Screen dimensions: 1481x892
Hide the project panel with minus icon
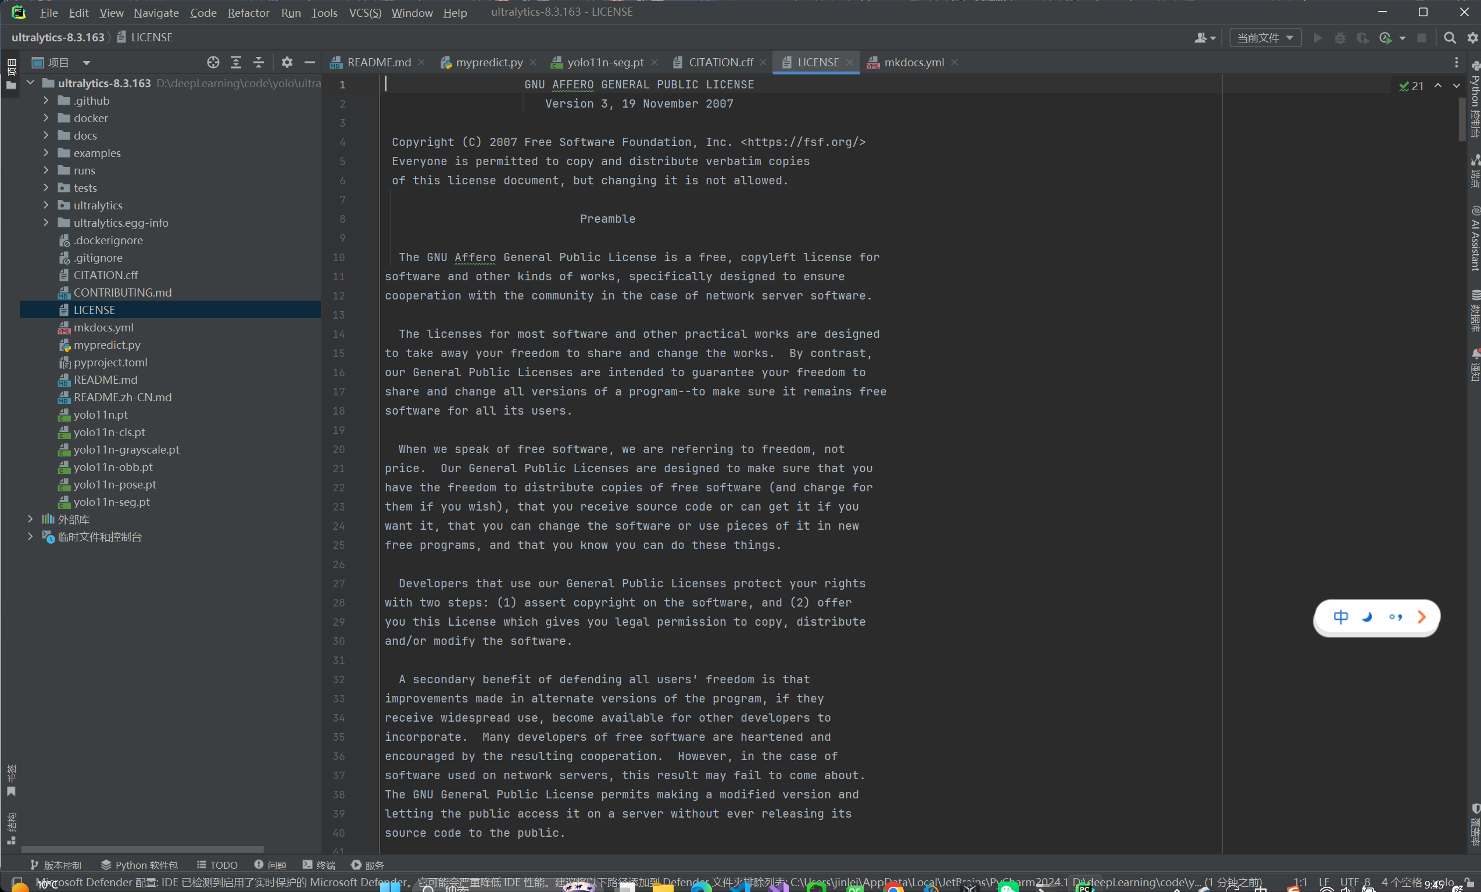[x=309, y=63]
